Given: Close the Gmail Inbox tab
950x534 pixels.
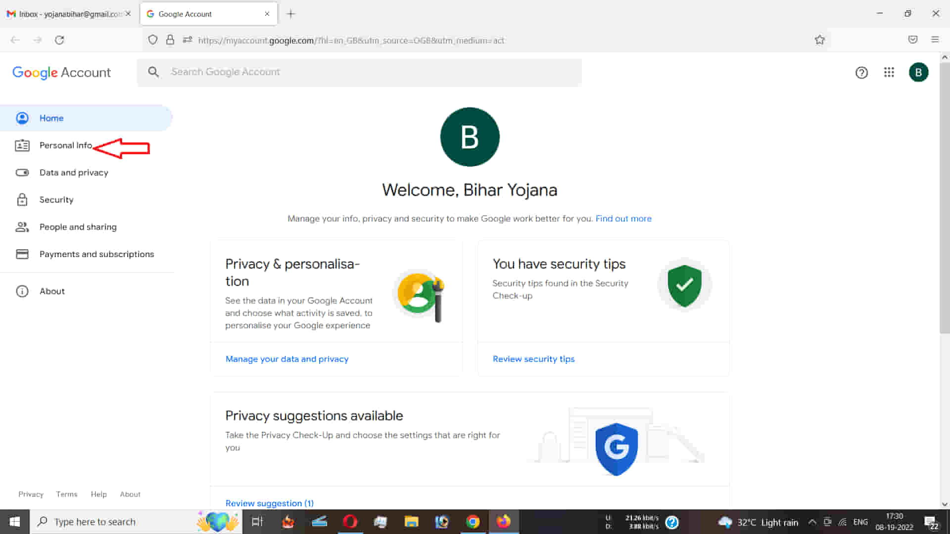Looking at the screenshot, I should pos(128,14).
